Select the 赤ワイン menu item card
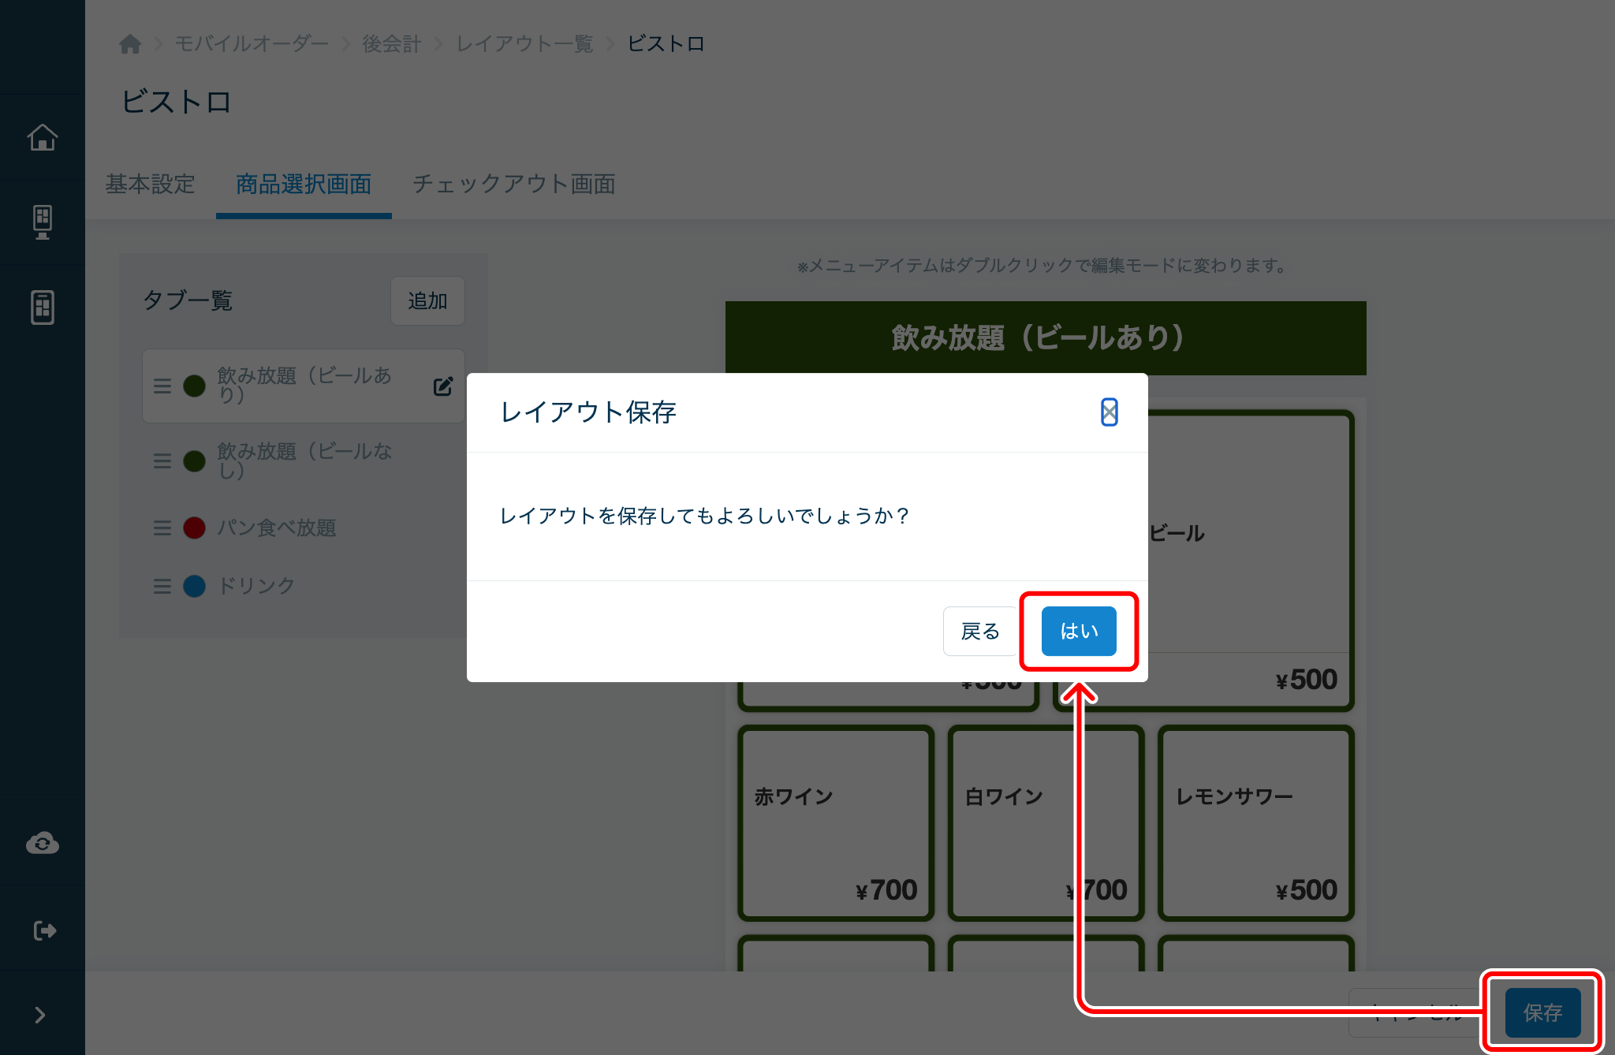 click(x=834, y=822)
